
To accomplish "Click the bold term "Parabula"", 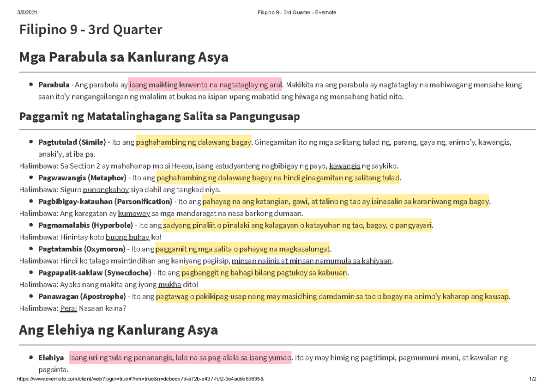I will tap(54, 85).
